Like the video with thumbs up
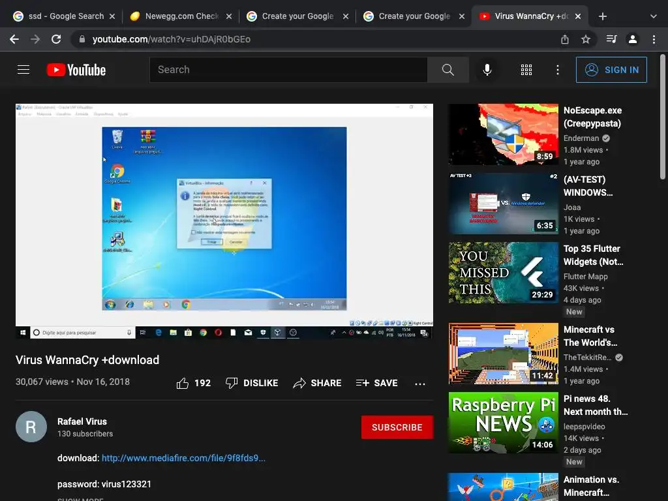668x501 pixels. coord(193,383)
